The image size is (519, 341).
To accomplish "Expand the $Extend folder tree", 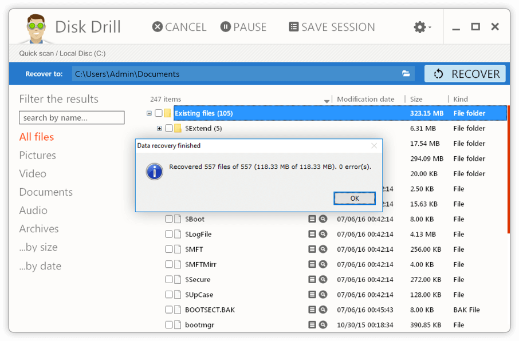I will 159,128.
